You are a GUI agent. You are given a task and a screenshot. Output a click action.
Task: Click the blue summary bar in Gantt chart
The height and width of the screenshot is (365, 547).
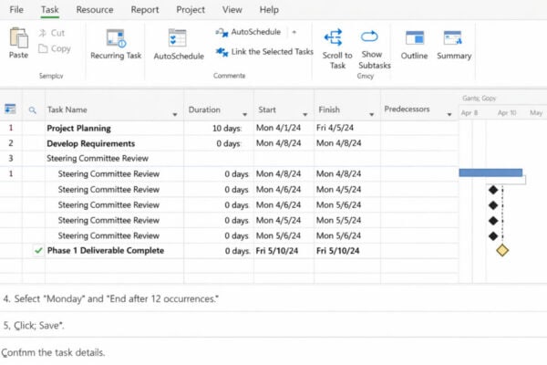click(490, 172)
